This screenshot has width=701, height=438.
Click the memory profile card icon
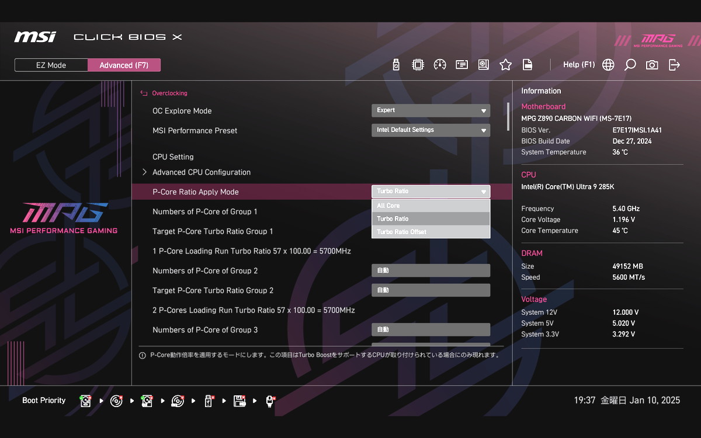[x=461, y=65]
